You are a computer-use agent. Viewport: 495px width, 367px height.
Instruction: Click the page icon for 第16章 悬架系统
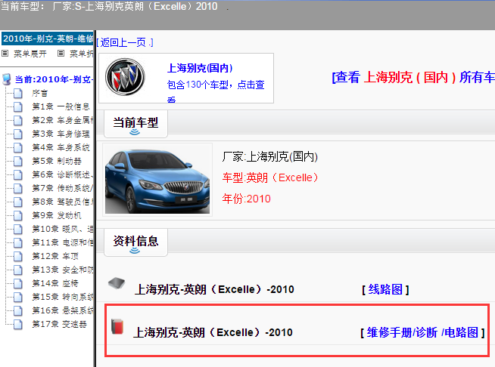click(x=18, y=310)
